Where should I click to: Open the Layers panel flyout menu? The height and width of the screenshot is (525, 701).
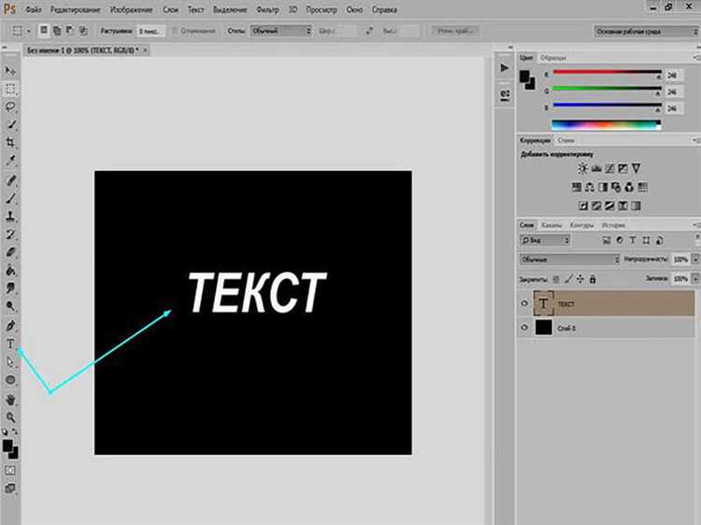[x=696, y=225]
